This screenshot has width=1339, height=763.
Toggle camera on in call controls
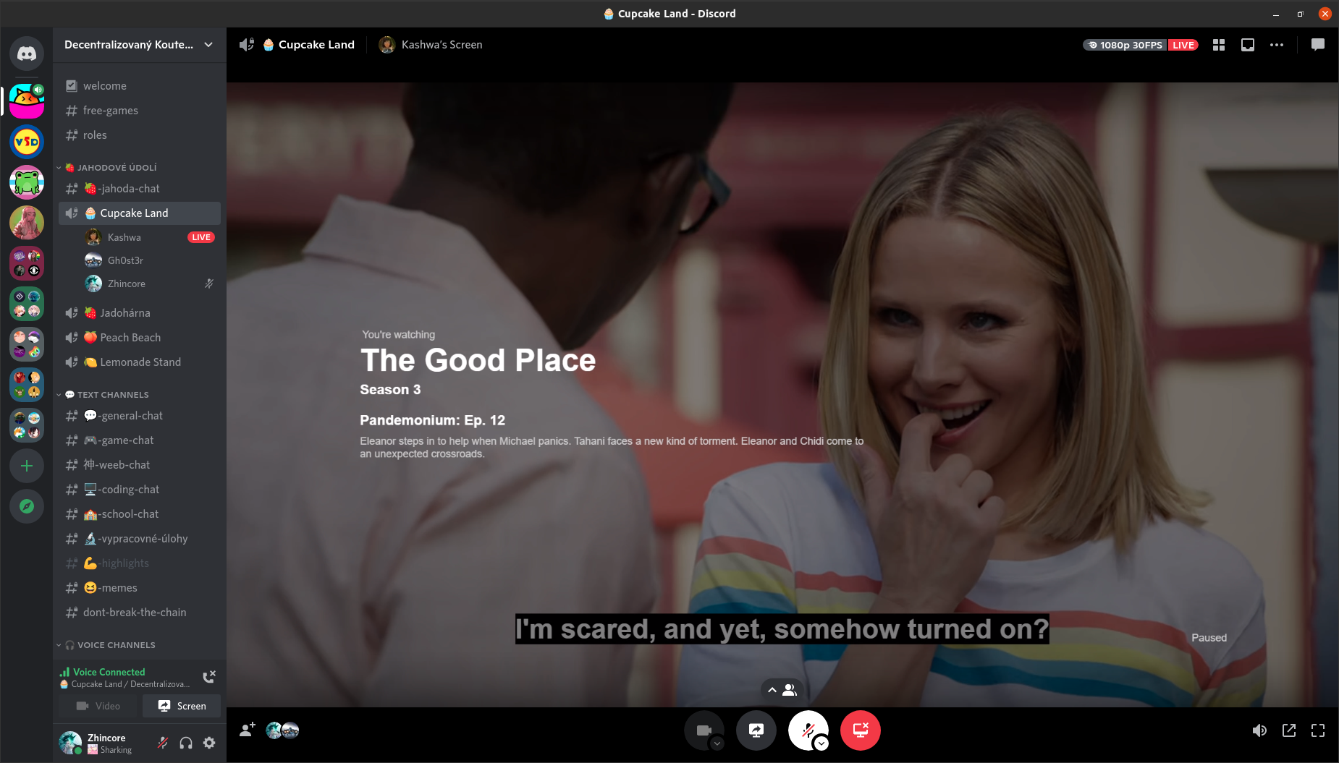pos(704,730)
